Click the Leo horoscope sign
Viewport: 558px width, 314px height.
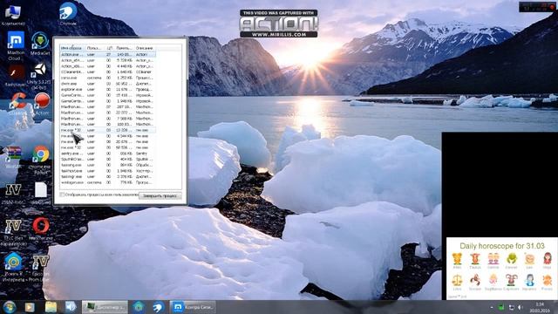click(x=529, y=261)
